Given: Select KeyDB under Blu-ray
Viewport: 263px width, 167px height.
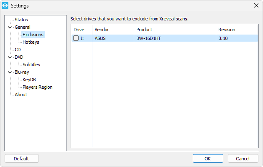Looking at the screenshot, I should (29, 80).
